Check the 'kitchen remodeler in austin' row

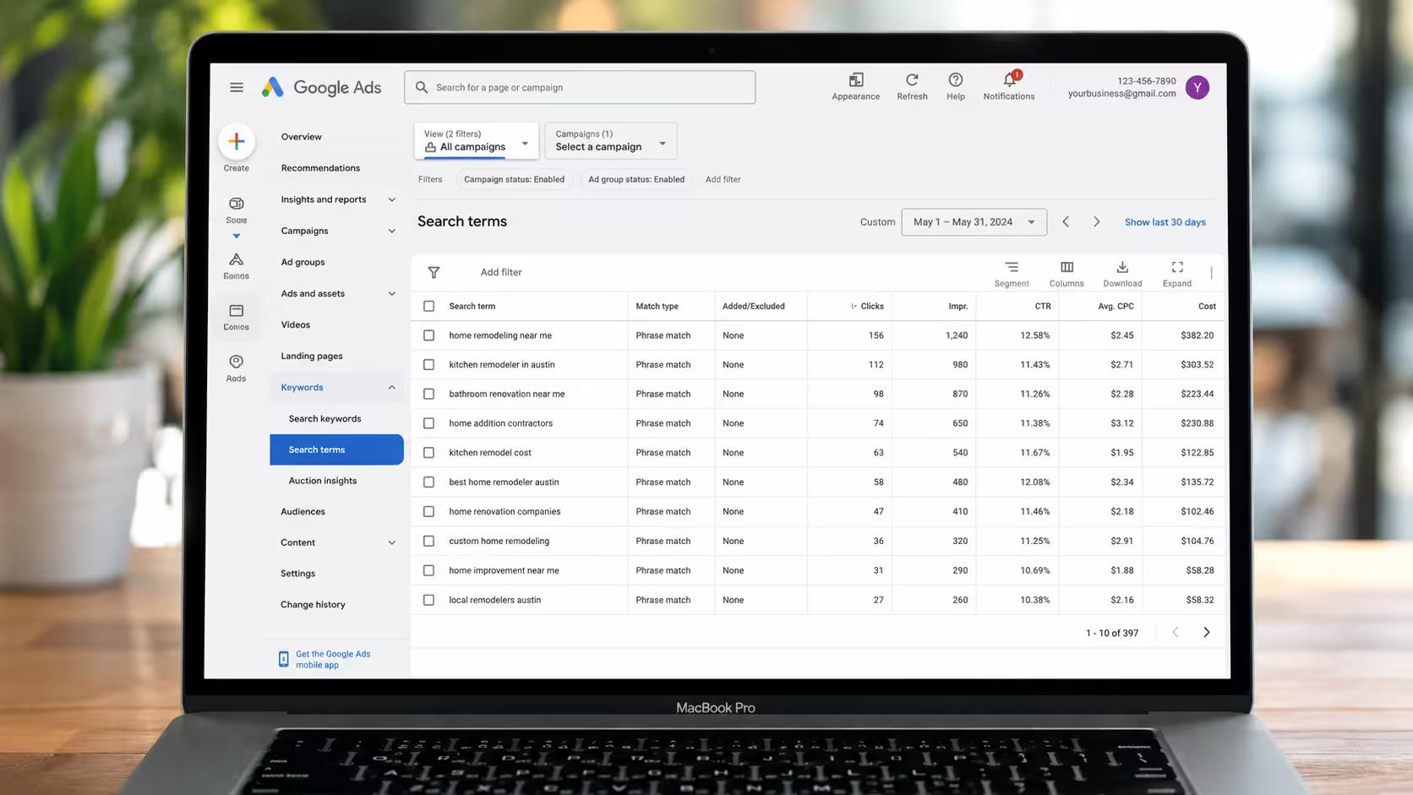[429, 365]
